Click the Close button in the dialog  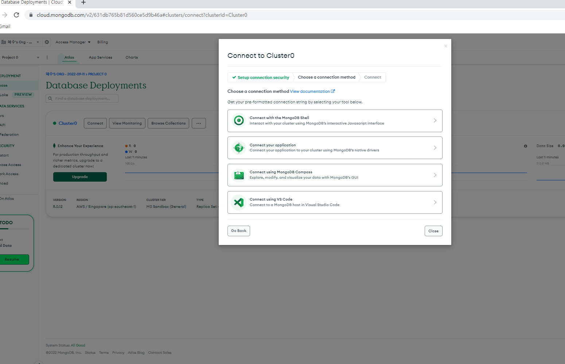pyautogui.click(x=433, y=231)
